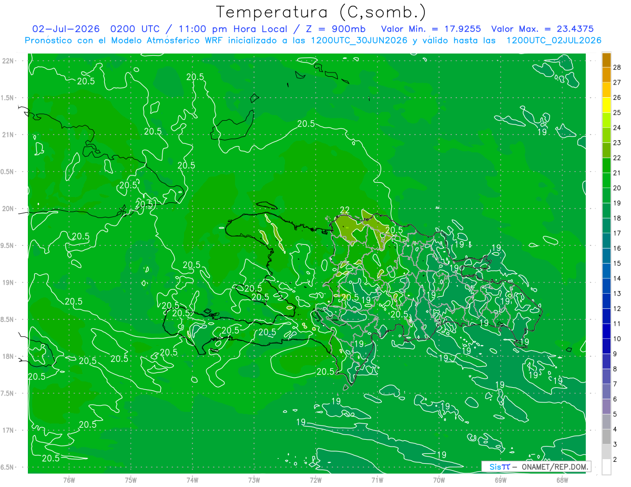Screen dimensions: 631x487
Task: Click the '12' colorbar legend number
Action: click(x=617, y=308)
